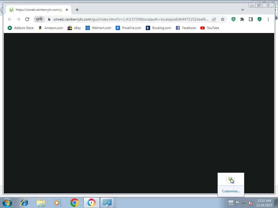Open the Amazon.com bookmark

(51, 28)
